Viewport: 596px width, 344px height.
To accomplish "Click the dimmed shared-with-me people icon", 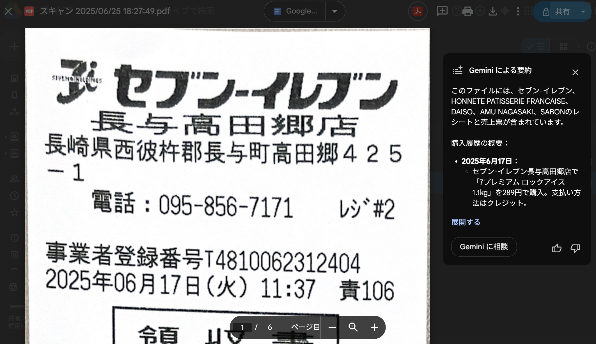I will point(14,179).
